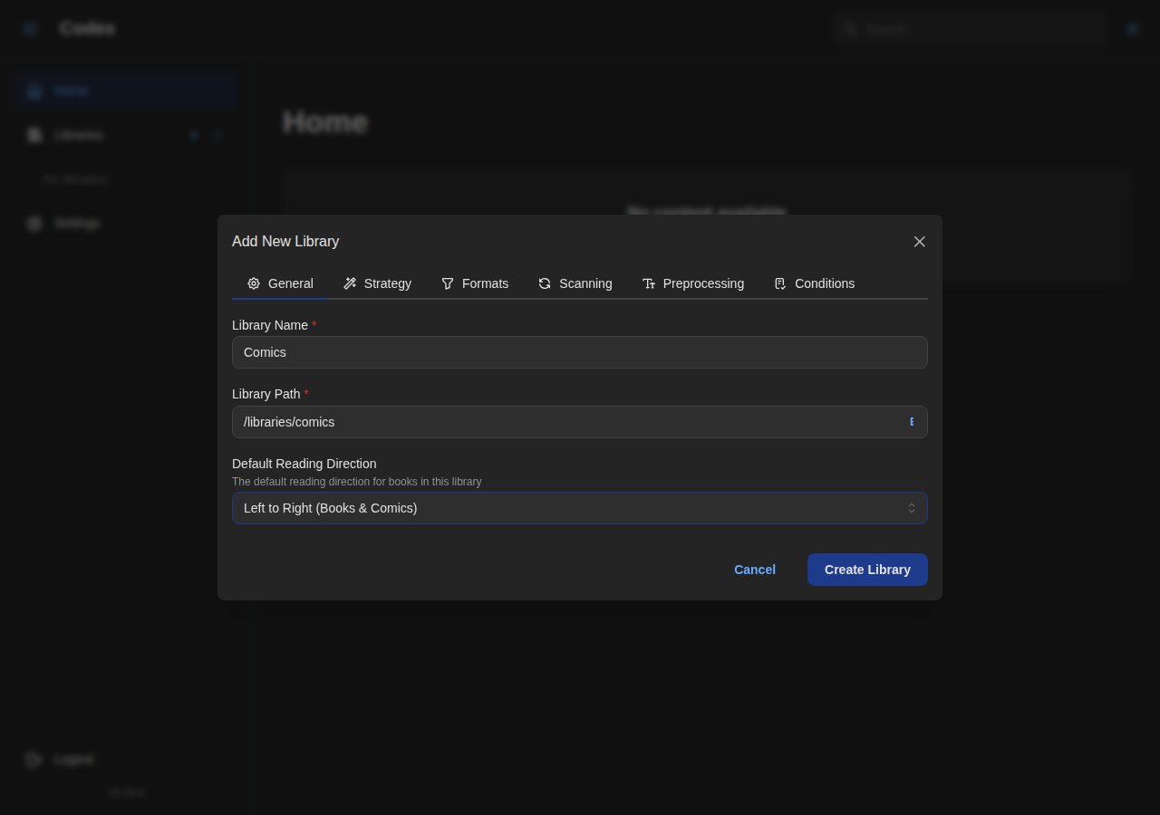Screen dimensions: 1160x815
Task: Switch to the Formats tab
Action: pos(475,283)
